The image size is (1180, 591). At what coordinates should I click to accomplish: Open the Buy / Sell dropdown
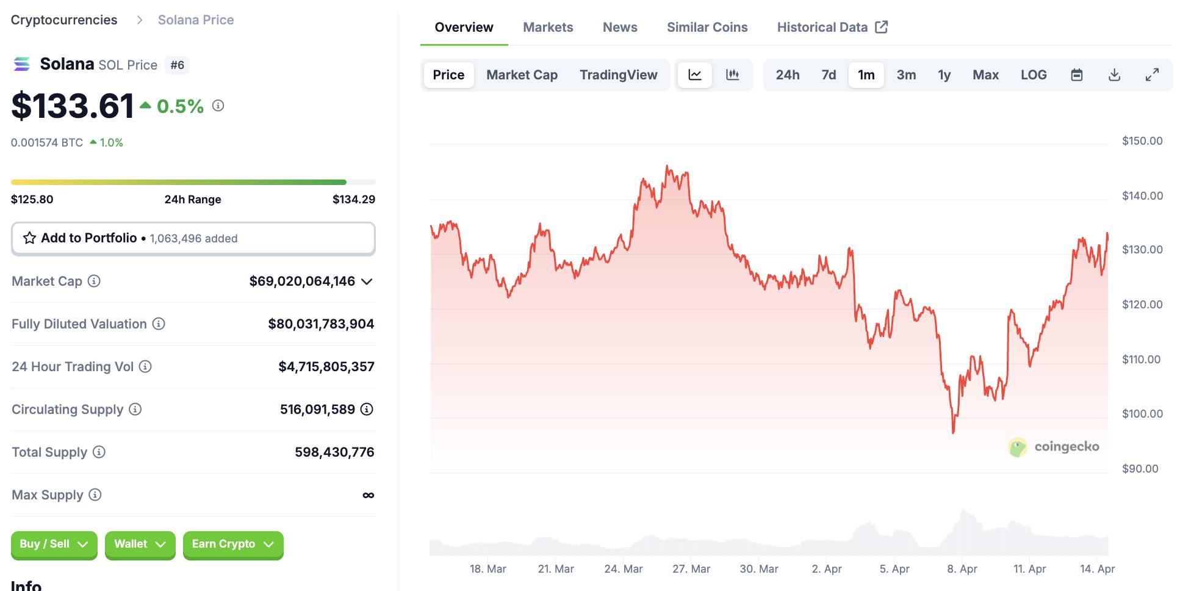(x=54, y=545)
